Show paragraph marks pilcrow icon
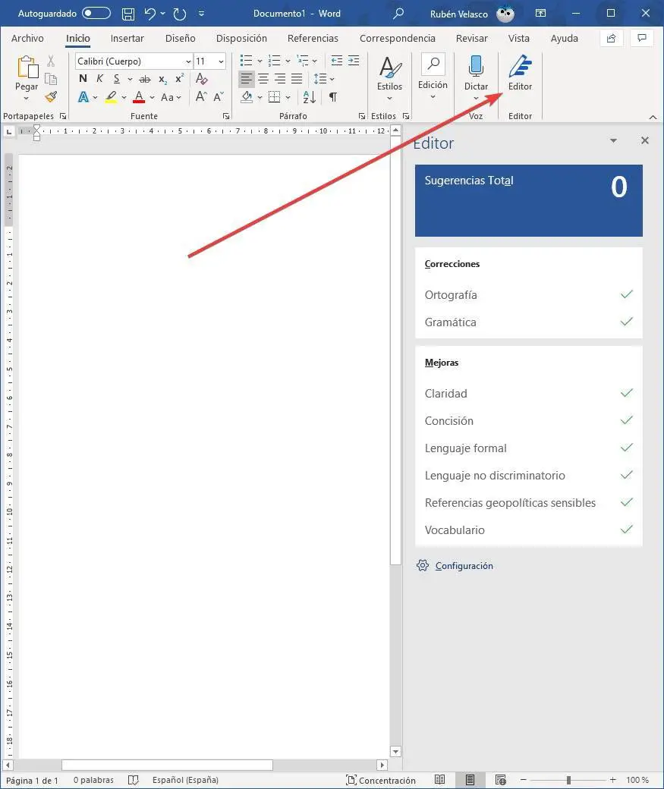 [x=333, y=97]
